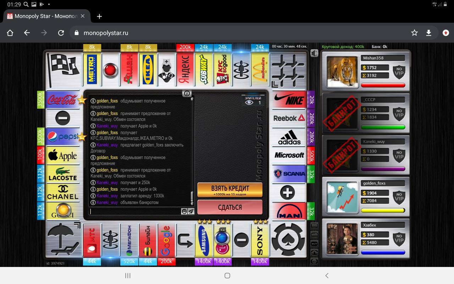454x284 pixels.
Task: Open Mishan358 tiger avatar
Action: click(x=342, y=72)
